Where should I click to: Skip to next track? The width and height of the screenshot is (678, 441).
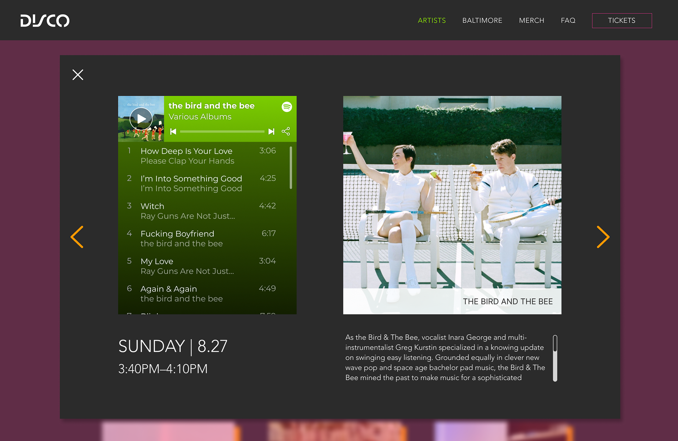271,131
